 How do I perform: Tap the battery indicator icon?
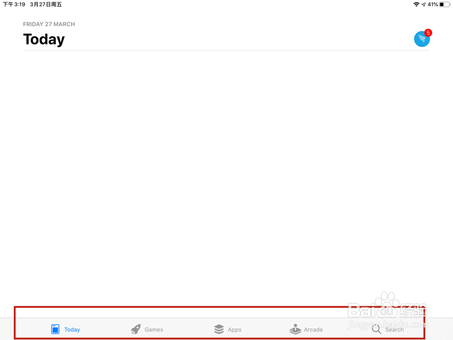(445, 5)
